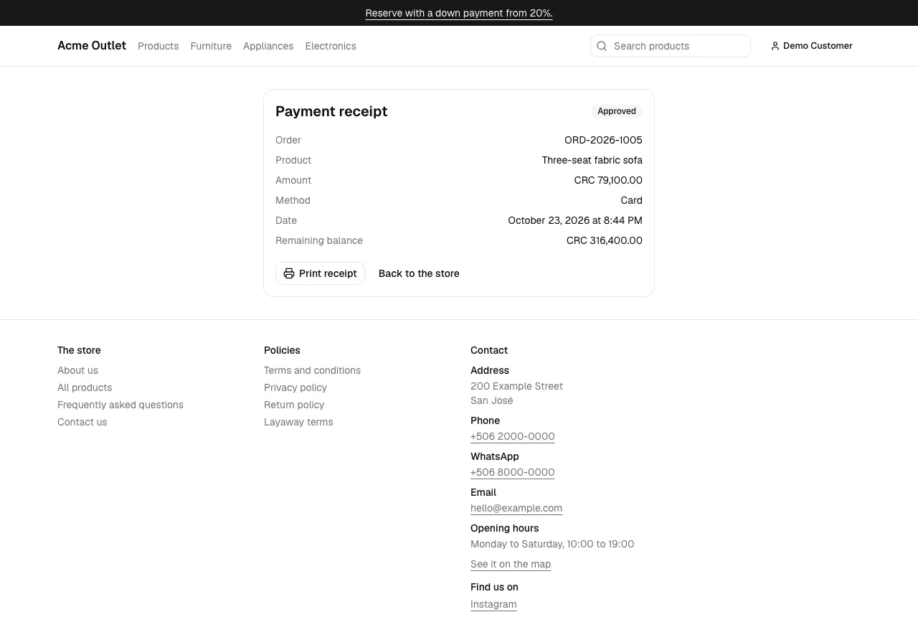Screen dimensions: 918x617
Task: Click the user profile icon
Action: pos(775,46)
